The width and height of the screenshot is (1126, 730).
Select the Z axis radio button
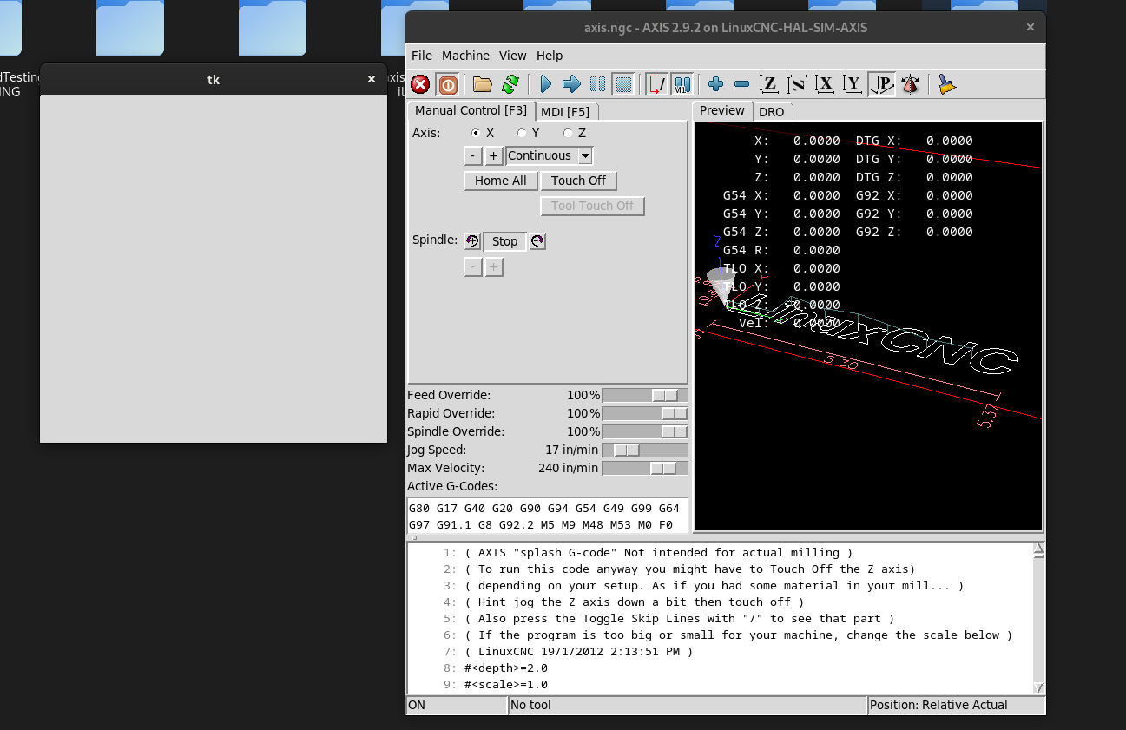pyautogui.click(x=568, y=133)
